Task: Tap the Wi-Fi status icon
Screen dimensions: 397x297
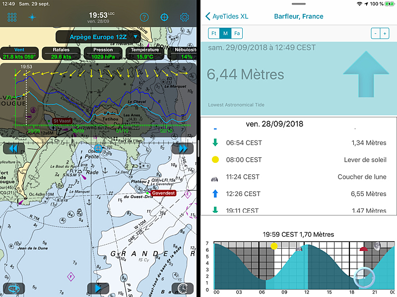Action: pyautogui.click(x=359, y=4)
